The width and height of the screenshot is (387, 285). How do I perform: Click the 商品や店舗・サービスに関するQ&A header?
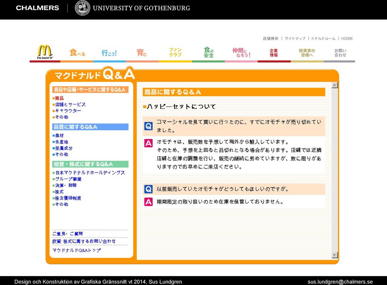90,89
